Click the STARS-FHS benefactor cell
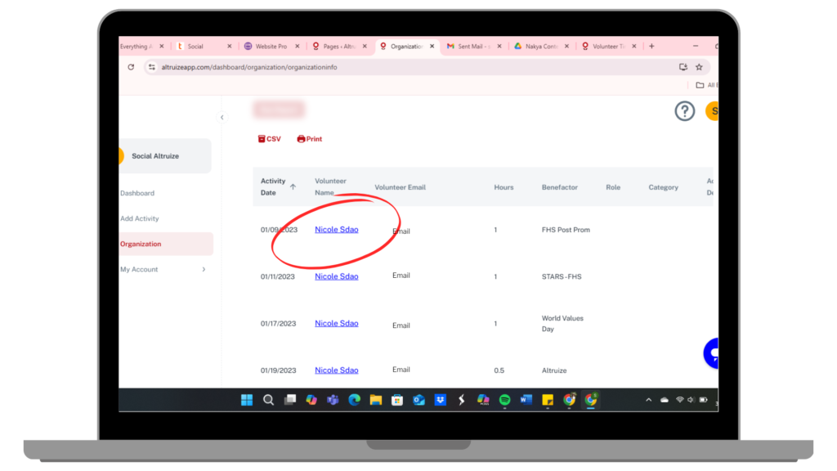 (x=562, y=276)
